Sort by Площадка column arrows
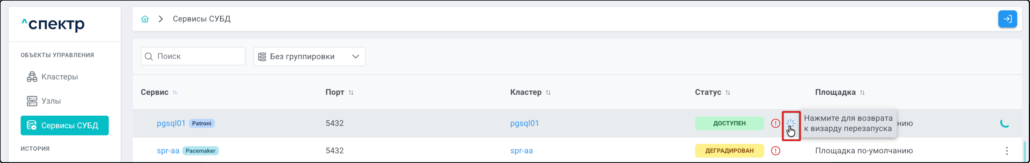Screen dimensions: 1030x163 [x=862, y=92]
